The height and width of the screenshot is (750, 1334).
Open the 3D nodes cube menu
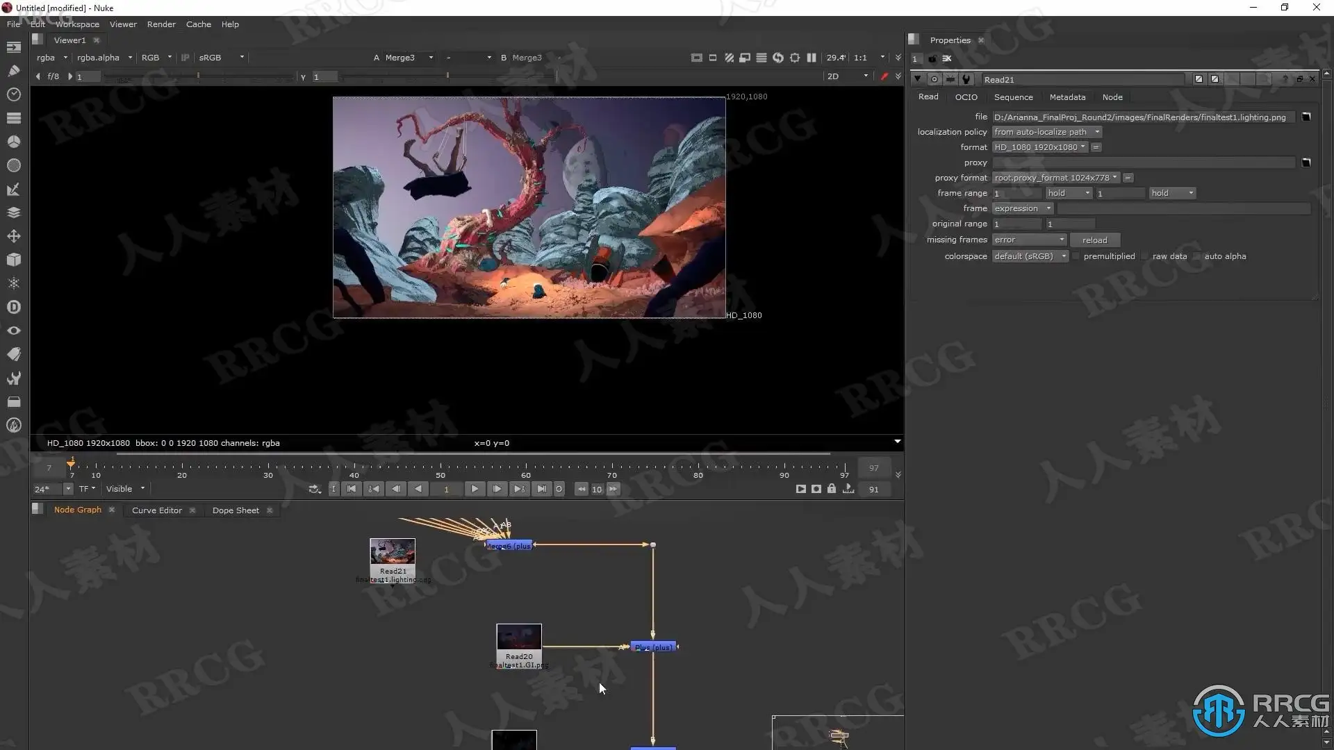click(x=13, y=260)
